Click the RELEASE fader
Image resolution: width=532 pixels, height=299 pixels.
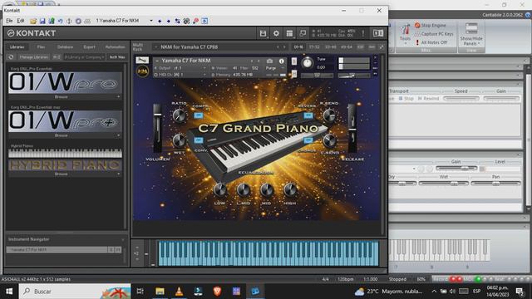[x=352, y=129]
